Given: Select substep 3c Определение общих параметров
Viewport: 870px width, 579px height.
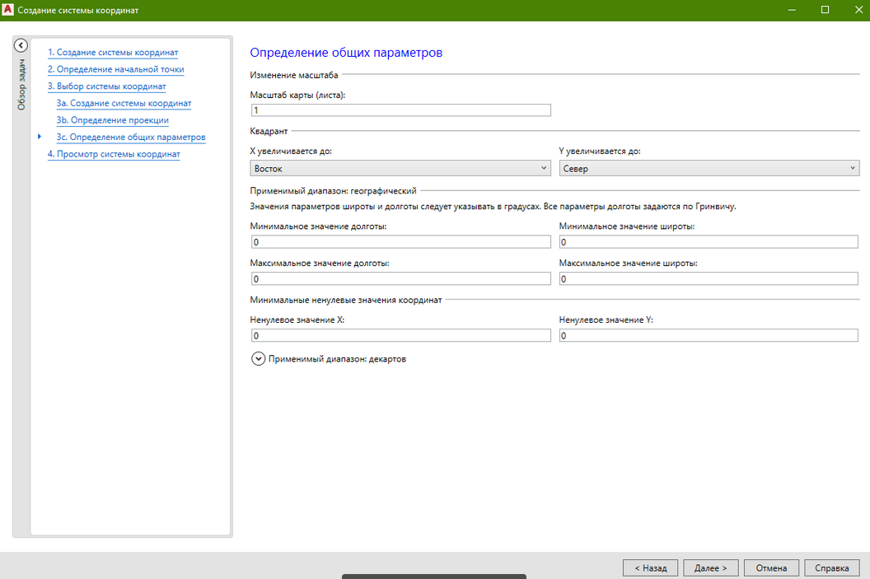Looking at the screenshot, I should pos(130,138).
